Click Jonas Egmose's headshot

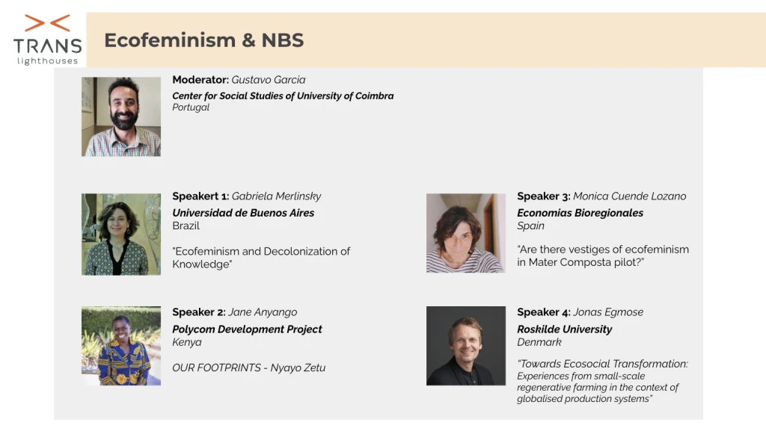(466, 346)
